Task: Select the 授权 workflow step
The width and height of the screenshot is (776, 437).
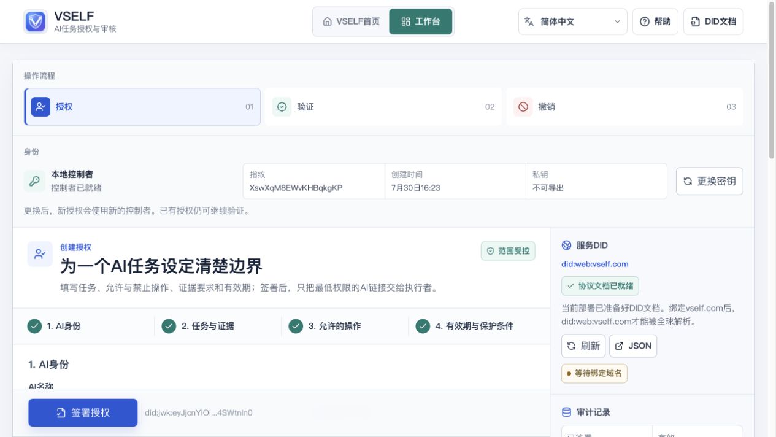Action: [142, 107]
